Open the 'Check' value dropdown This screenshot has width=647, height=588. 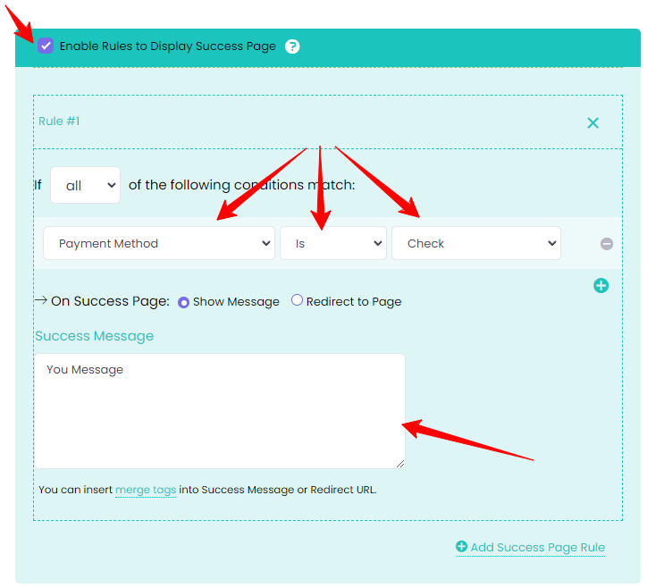click(475, 243)
